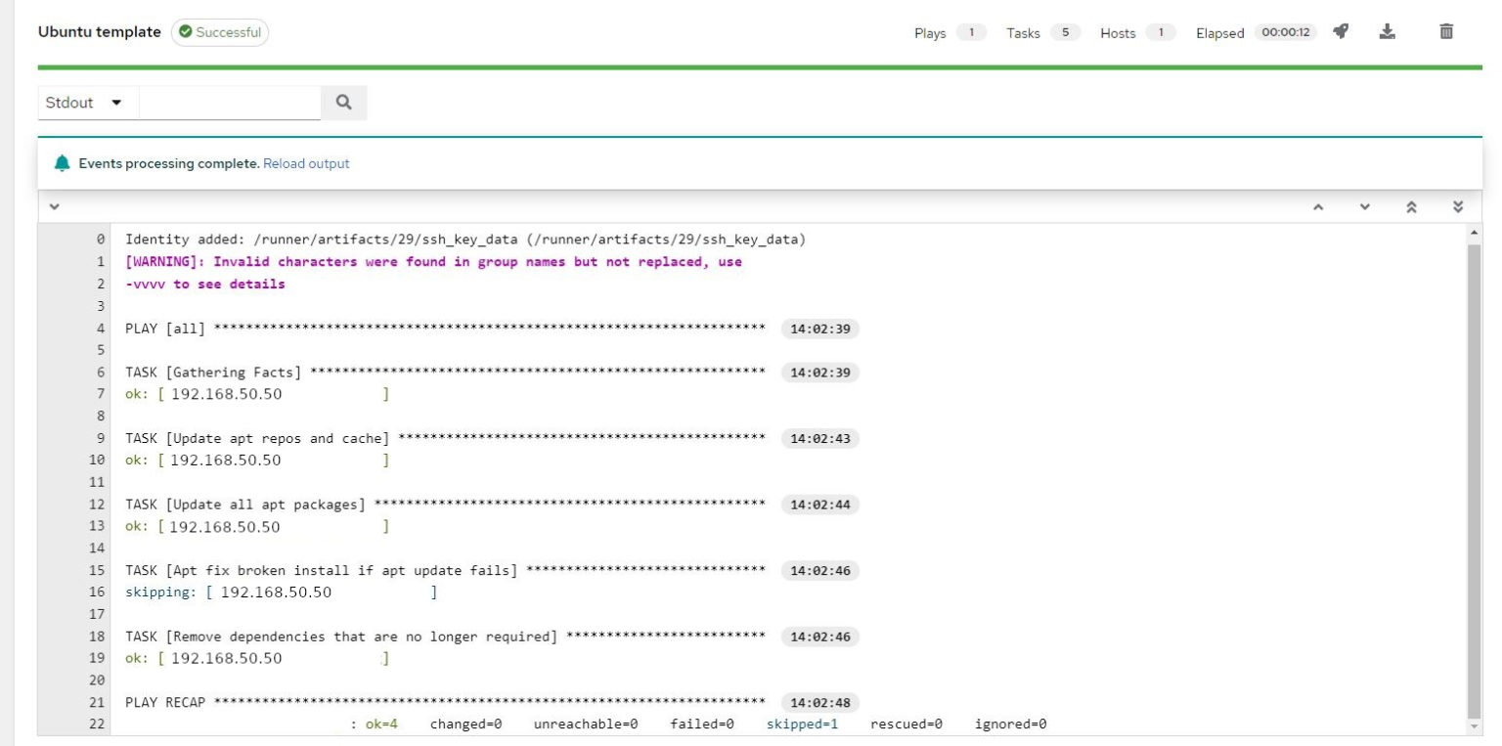This screenshot has width=1502, height=746.
Task: Jump to bottom using double-down chevron
Action: [x=1456, y=207]
